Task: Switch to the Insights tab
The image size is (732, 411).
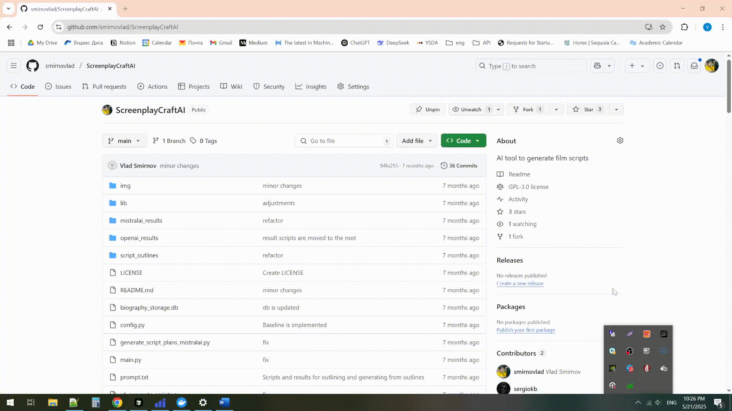Action: (311, 87)
